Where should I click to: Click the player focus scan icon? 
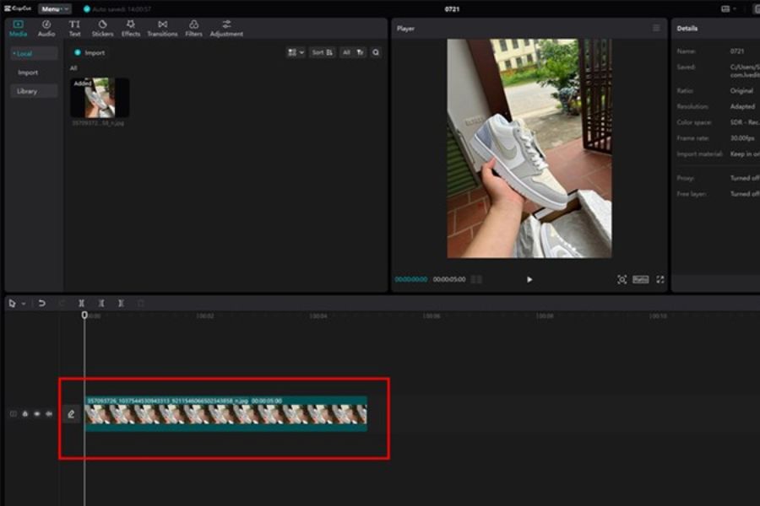[622, 279]
